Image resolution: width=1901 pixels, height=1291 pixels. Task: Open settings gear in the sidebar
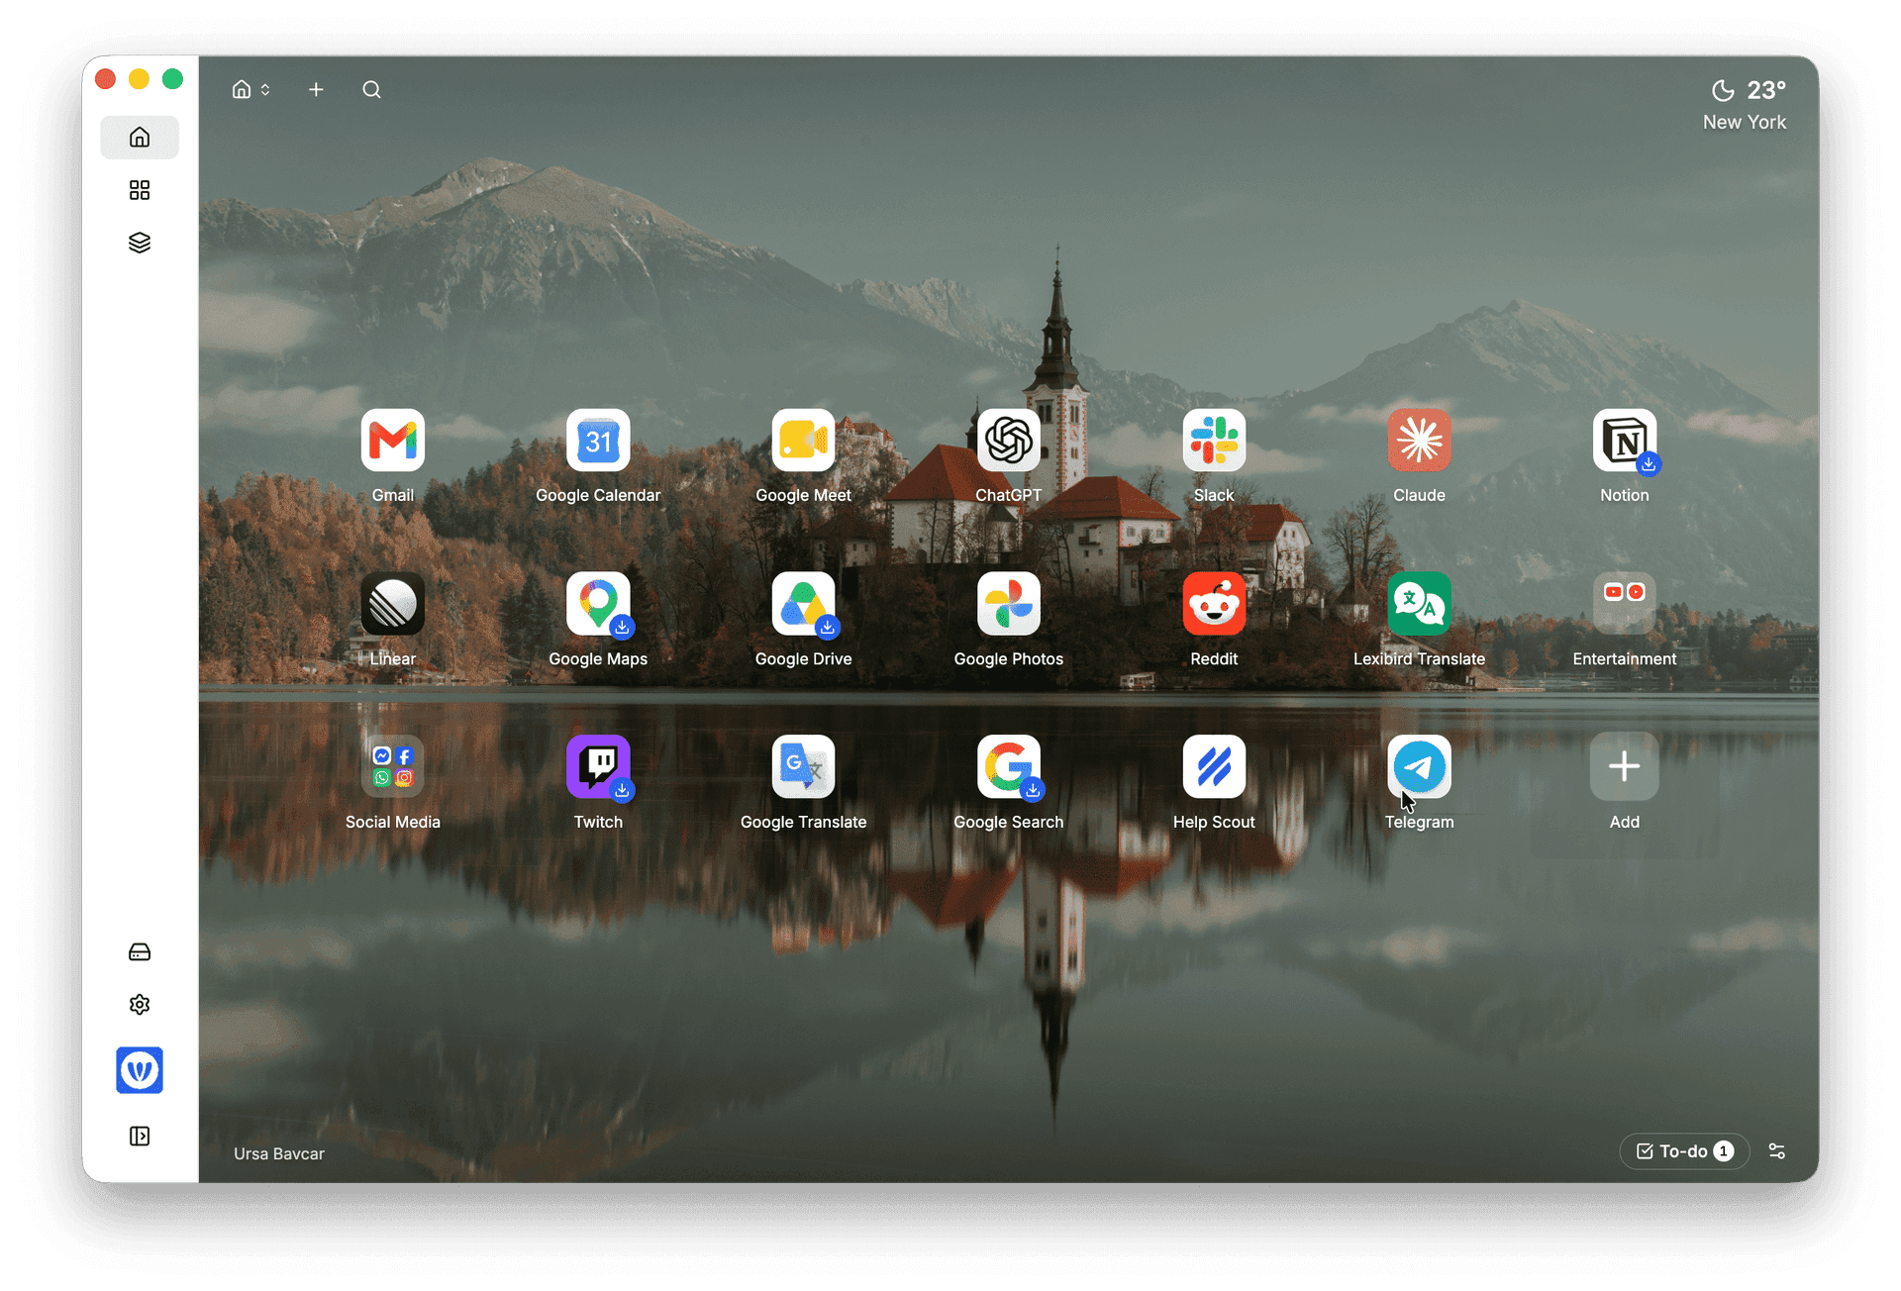pyautogui.click(x=140, y=1005)
